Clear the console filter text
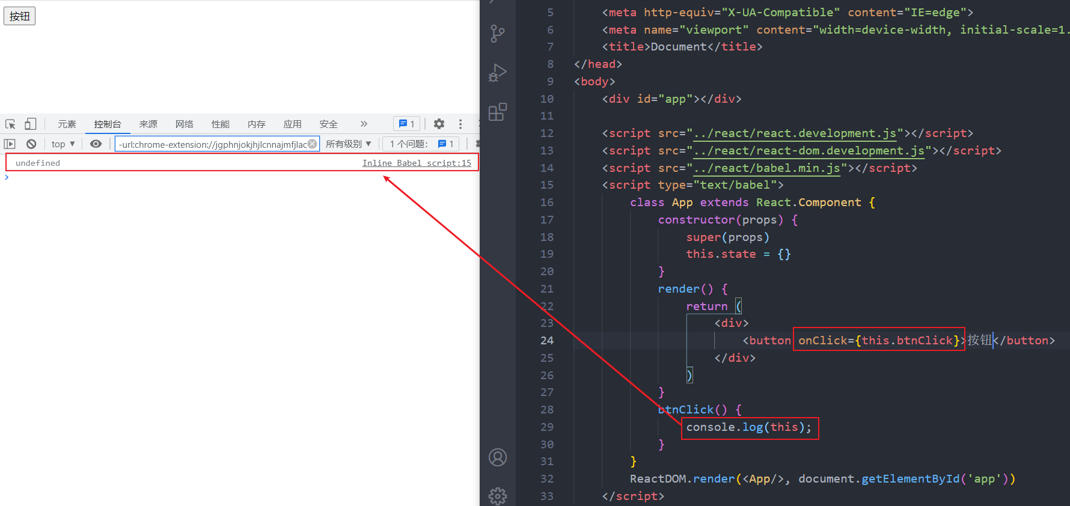Image resolution: width=1070 pixels, height=506 pixels. click(313, 144)
